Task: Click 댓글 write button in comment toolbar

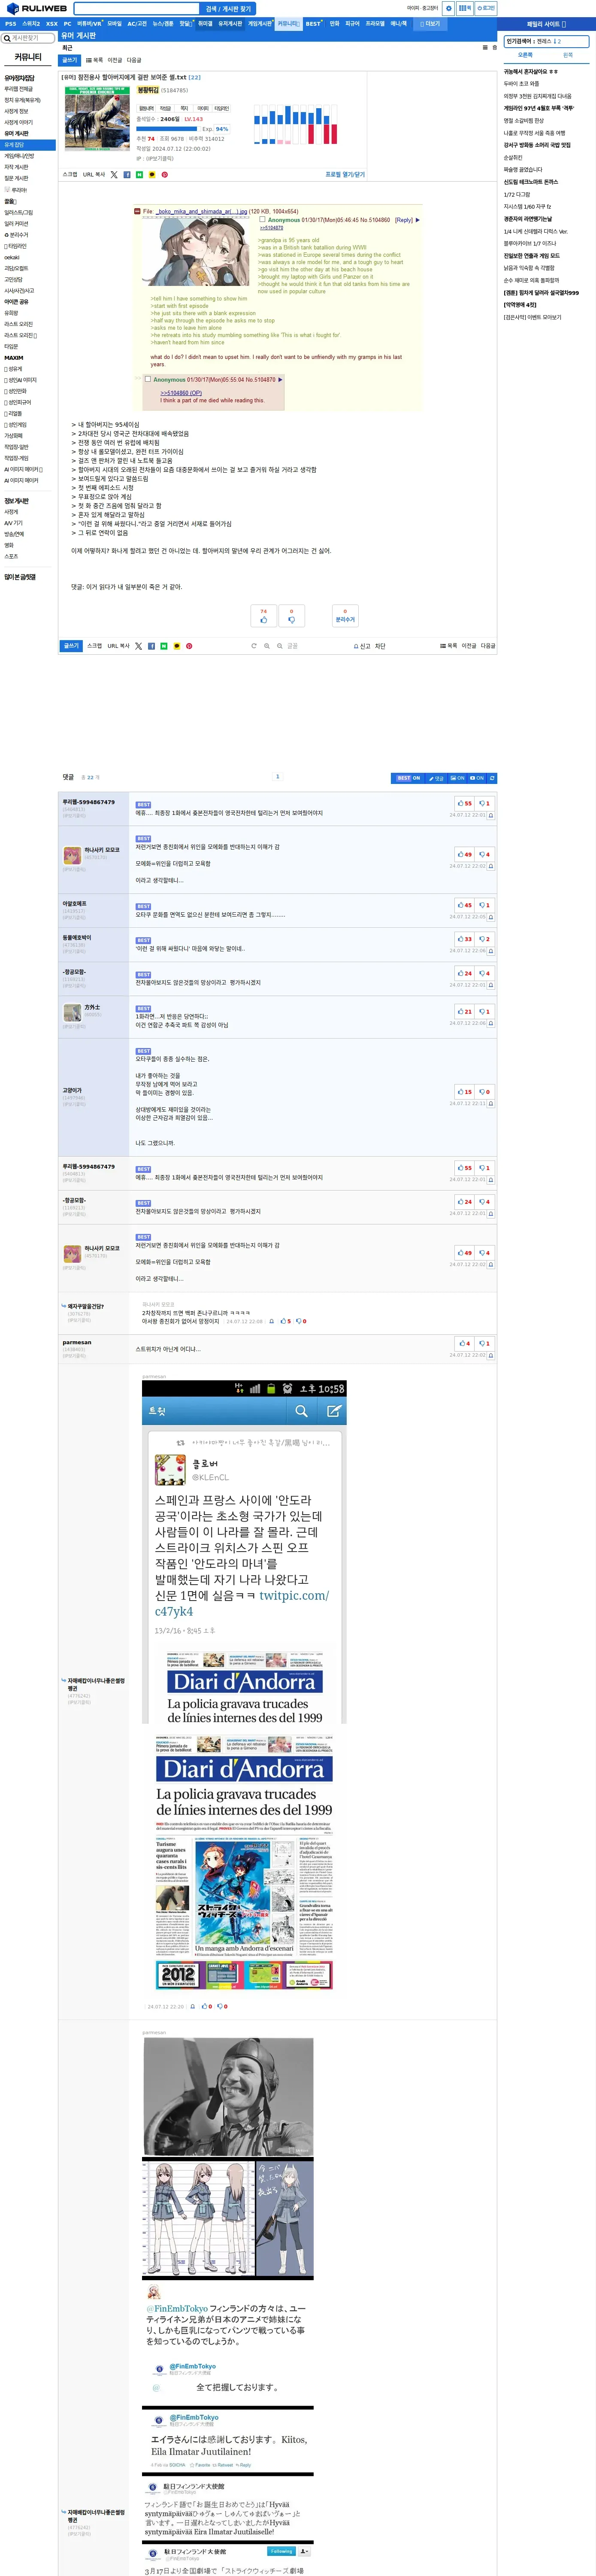Action: coord(437,778)
